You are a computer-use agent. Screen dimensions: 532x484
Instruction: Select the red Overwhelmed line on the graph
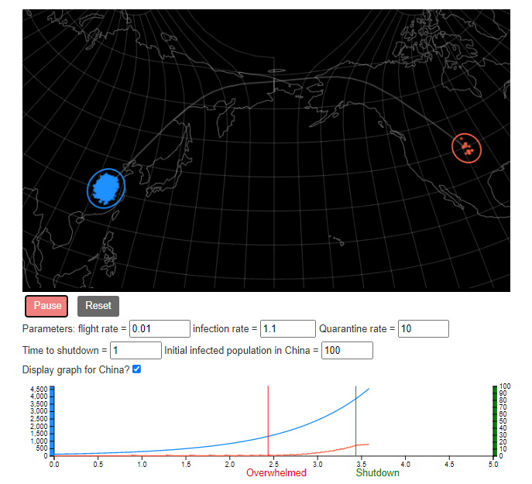pos(268,420)
